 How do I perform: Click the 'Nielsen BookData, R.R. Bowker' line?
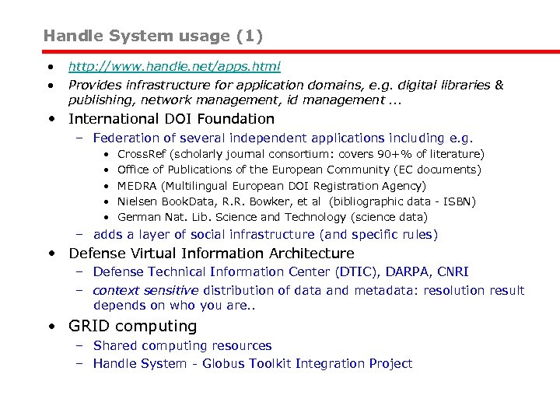[x=296, y=201]
